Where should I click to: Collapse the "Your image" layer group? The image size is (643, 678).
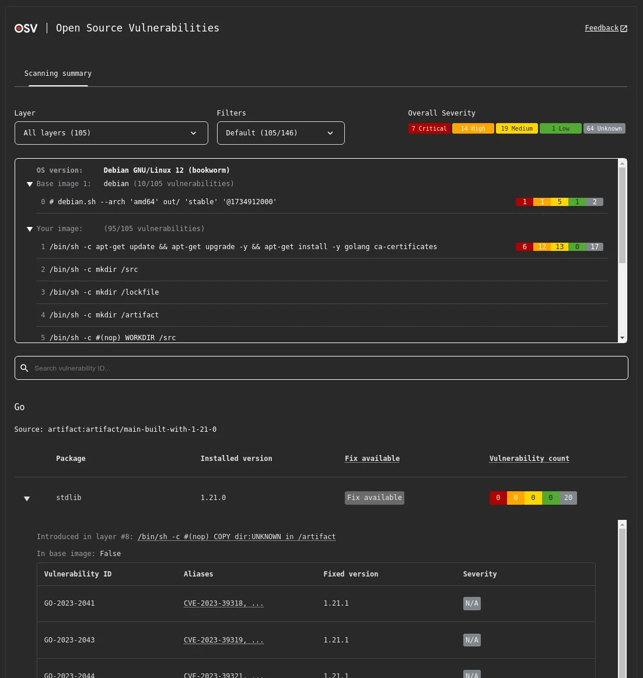coord(29,229)
